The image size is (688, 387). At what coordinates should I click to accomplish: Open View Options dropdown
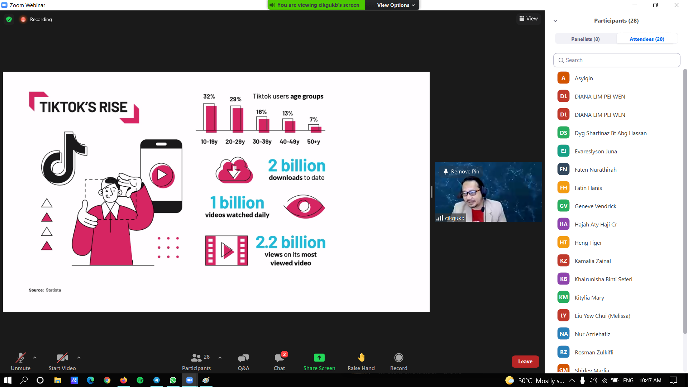click(x=396, y=5)
